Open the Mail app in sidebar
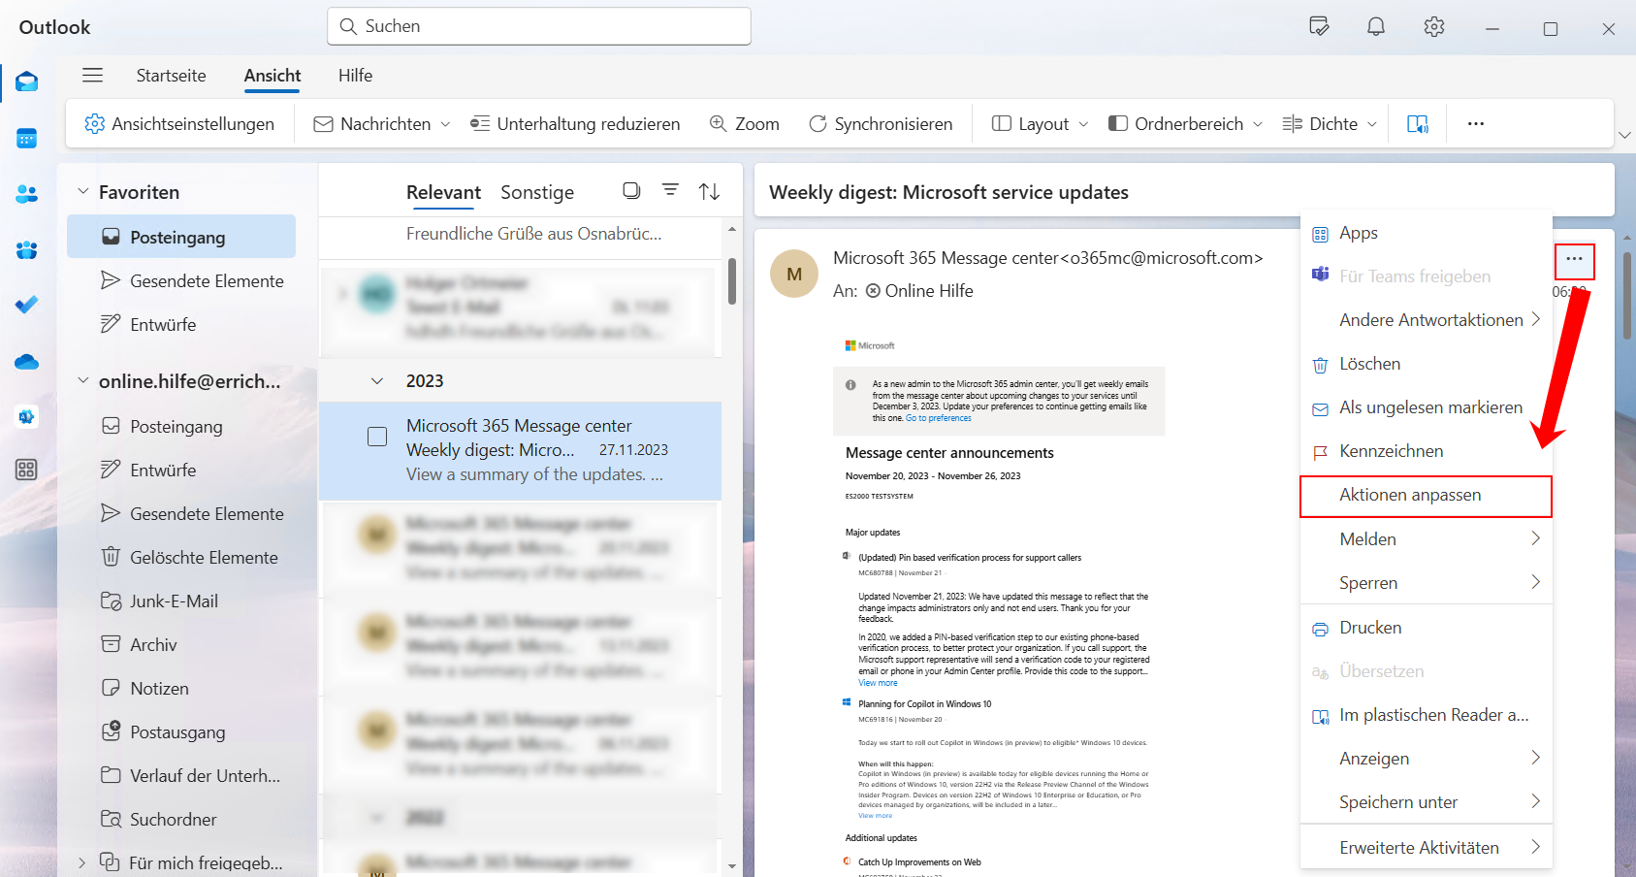The width and height of the screenshot is (1636, 877). point(27,81)
